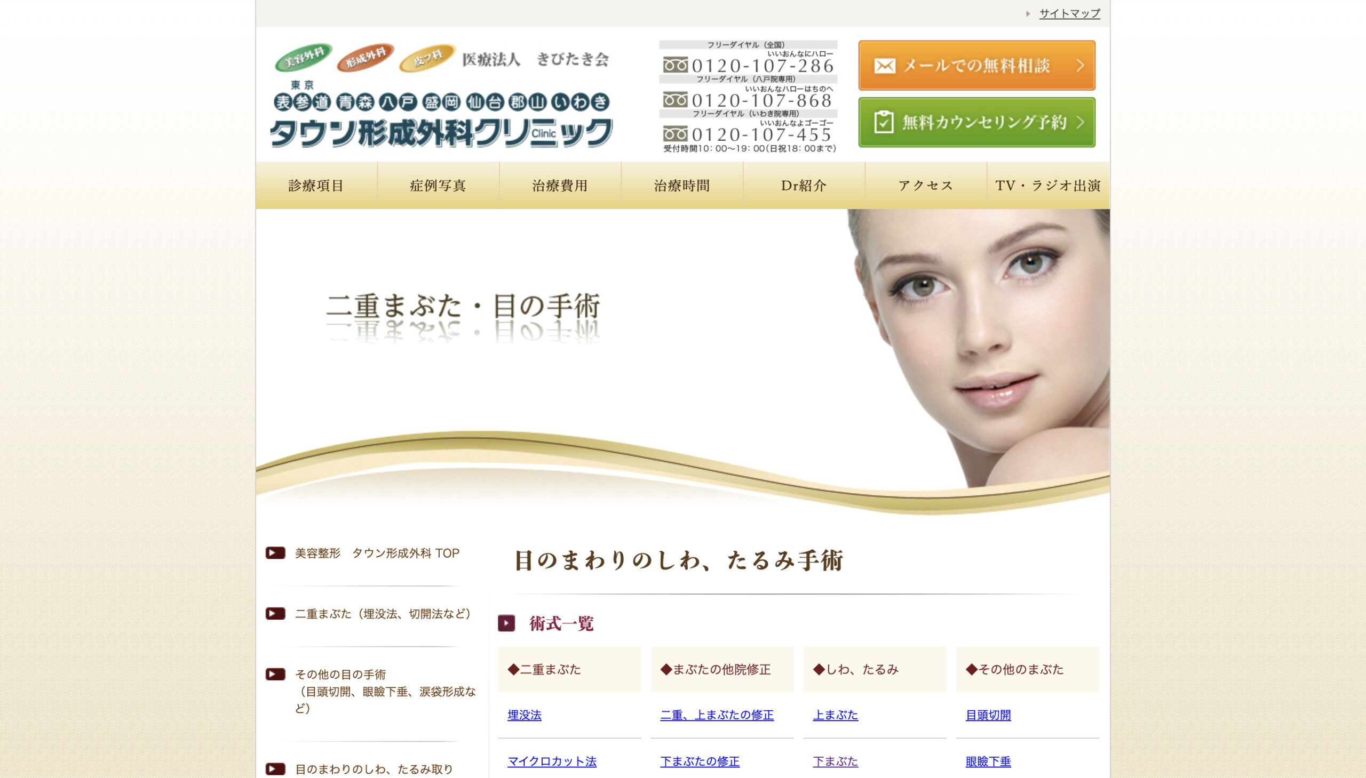Viewport: 1366px width, 778px height.
Task: Click the clipboard icon on the counseling reservation button
Action: (x=883, y=122)
